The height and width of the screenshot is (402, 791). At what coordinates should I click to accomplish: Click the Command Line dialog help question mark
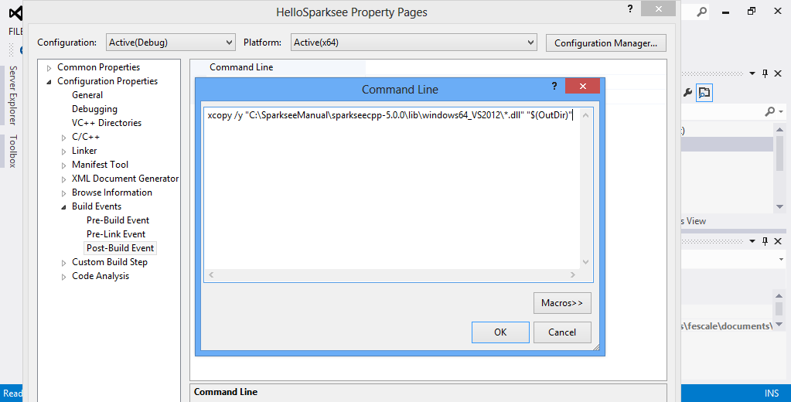(x=554, y=87)
